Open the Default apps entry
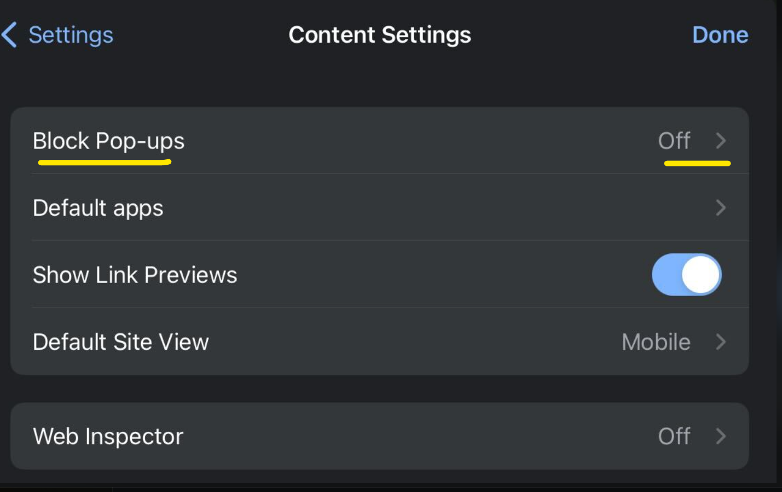The width and height of the screenshot is (782, 492). click(x=380, y=208)
